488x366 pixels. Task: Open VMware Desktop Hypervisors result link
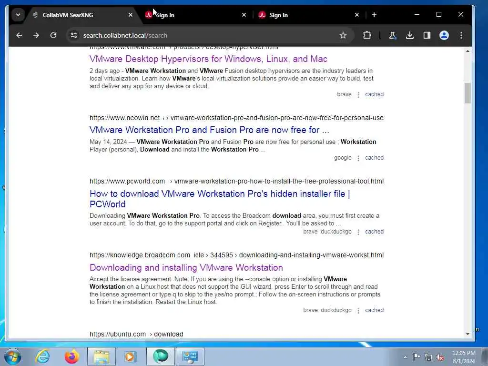coord(208,59)
